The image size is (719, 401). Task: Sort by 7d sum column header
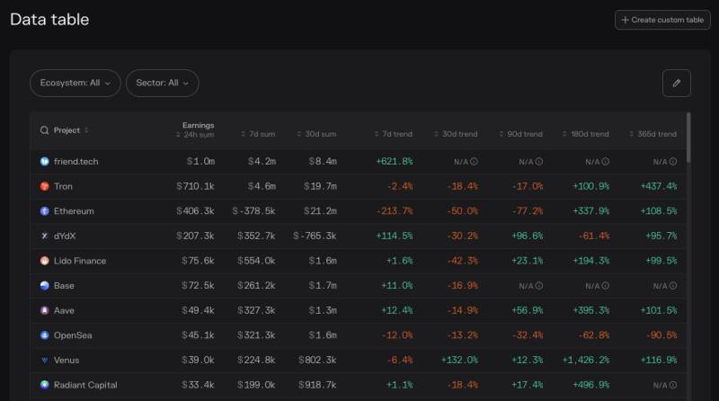[258, 134]
